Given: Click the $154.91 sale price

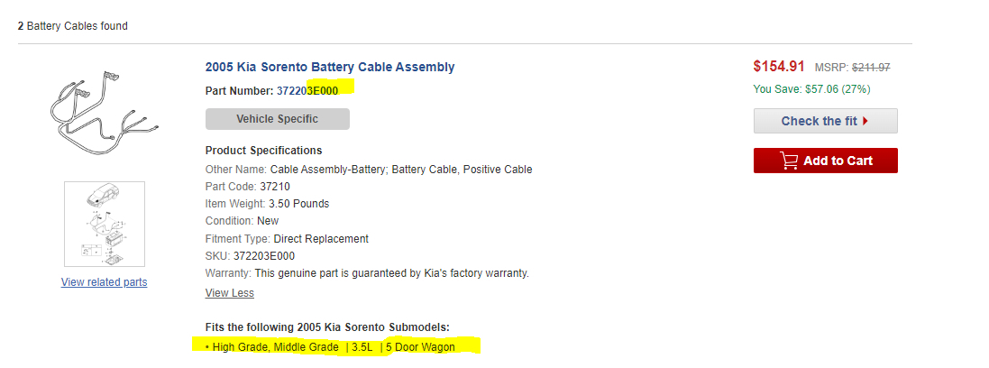Looking at the screenshot, I should pos(778,67).
